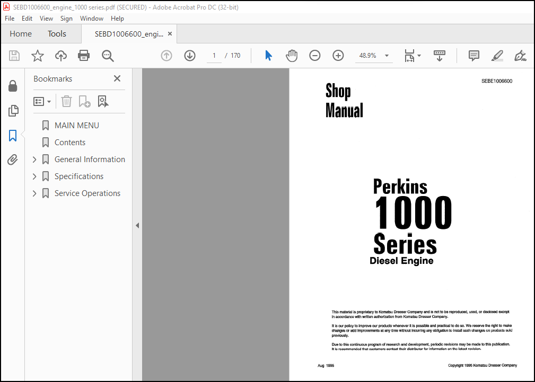The image size is (535, 382).
Task: Select the SEBD1006600_engi... document tab
Action: (129, 34)
